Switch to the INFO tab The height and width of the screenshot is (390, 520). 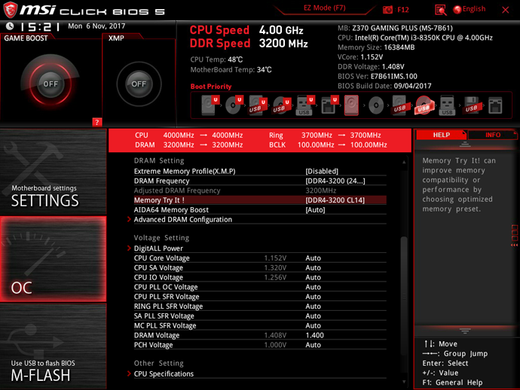point(493,135)
